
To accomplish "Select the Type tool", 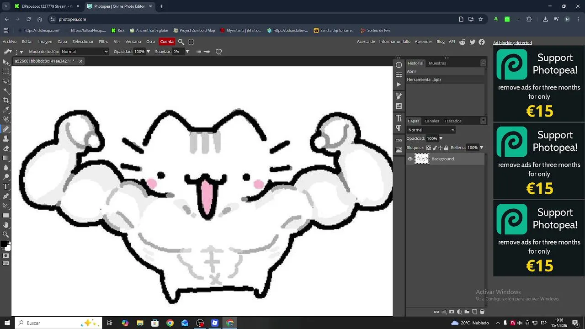I will [6, 186].
